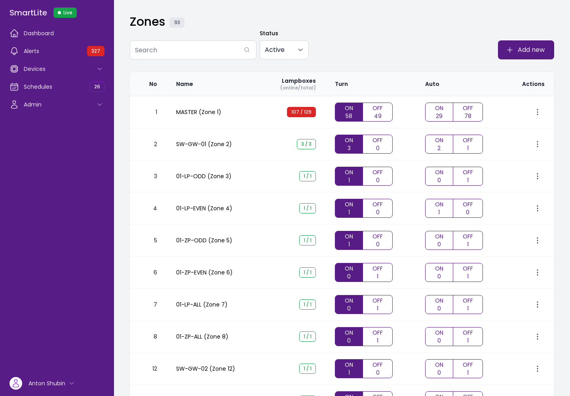
Task: Click the search magnifier icon
Action: 247,50
